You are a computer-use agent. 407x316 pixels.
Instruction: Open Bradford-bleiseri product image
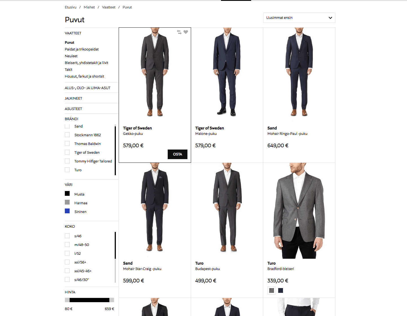tap(299, 211)
